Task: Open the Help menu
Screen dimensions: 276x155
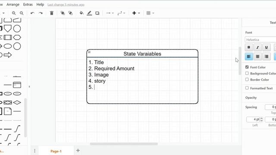Action: click(40, 4)
